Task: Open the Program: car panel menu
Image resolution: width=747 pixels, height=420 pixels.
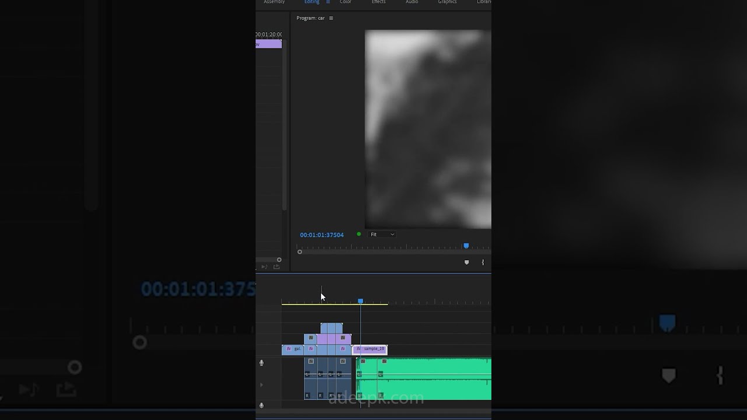Action: coord(331,18)
